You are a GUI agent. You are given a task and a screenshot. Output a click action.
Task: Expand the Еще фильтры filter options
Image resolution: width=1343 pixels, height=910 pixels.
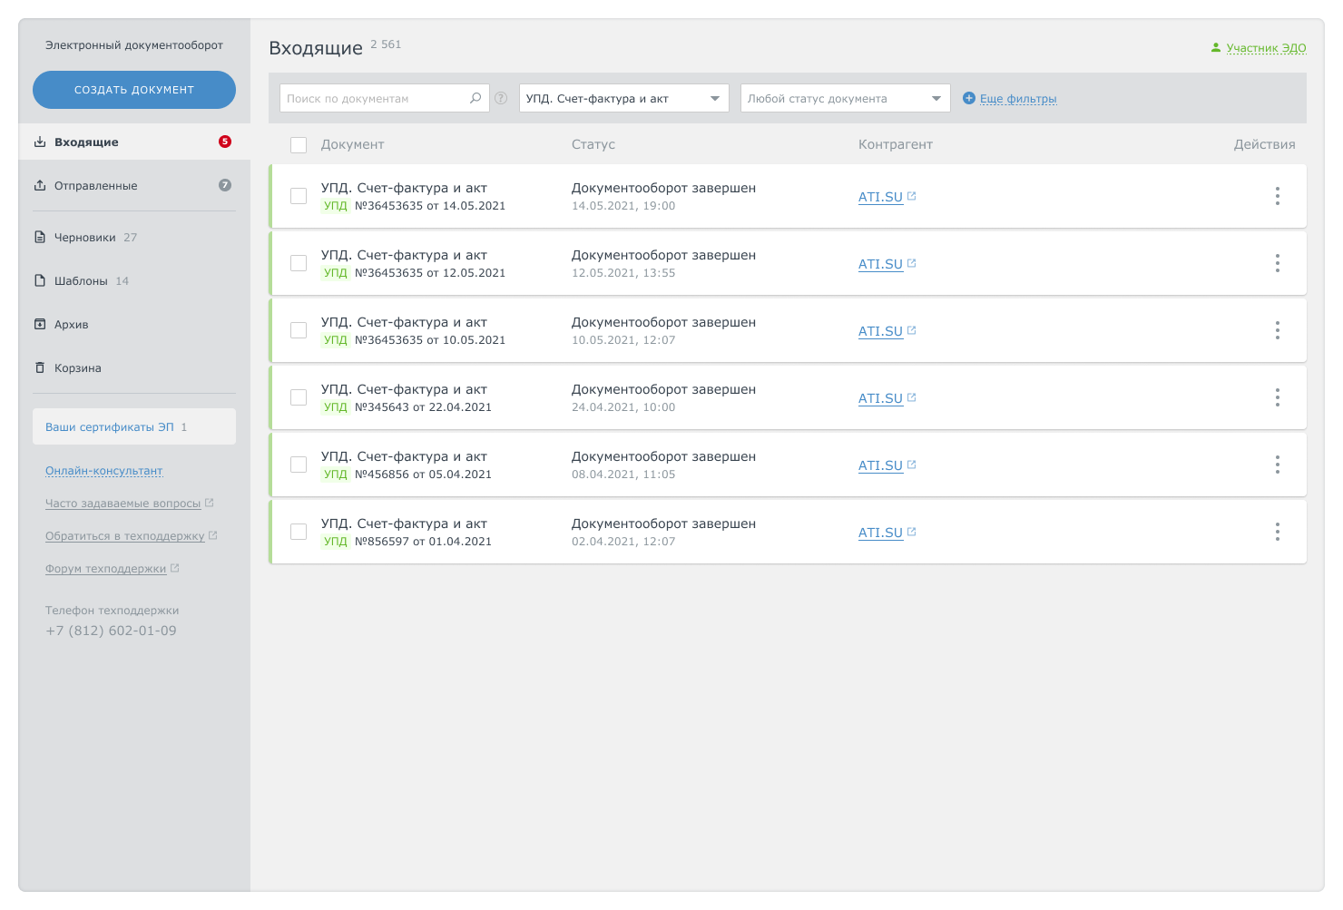[1018, 99]
